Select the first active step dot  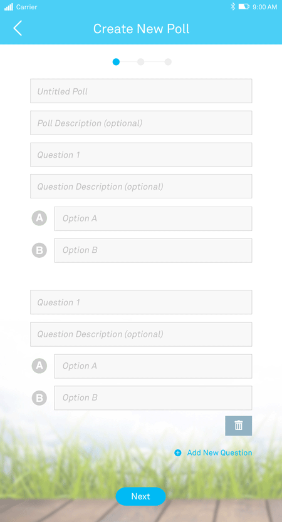point(116,61)
